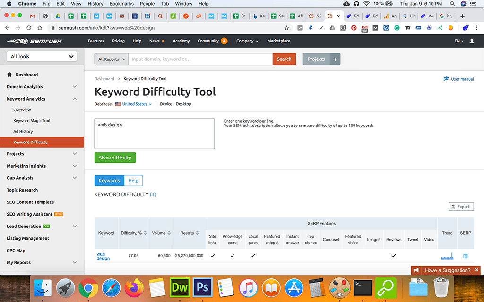
Task: Open the Pricing page
Action: (118, 41)
